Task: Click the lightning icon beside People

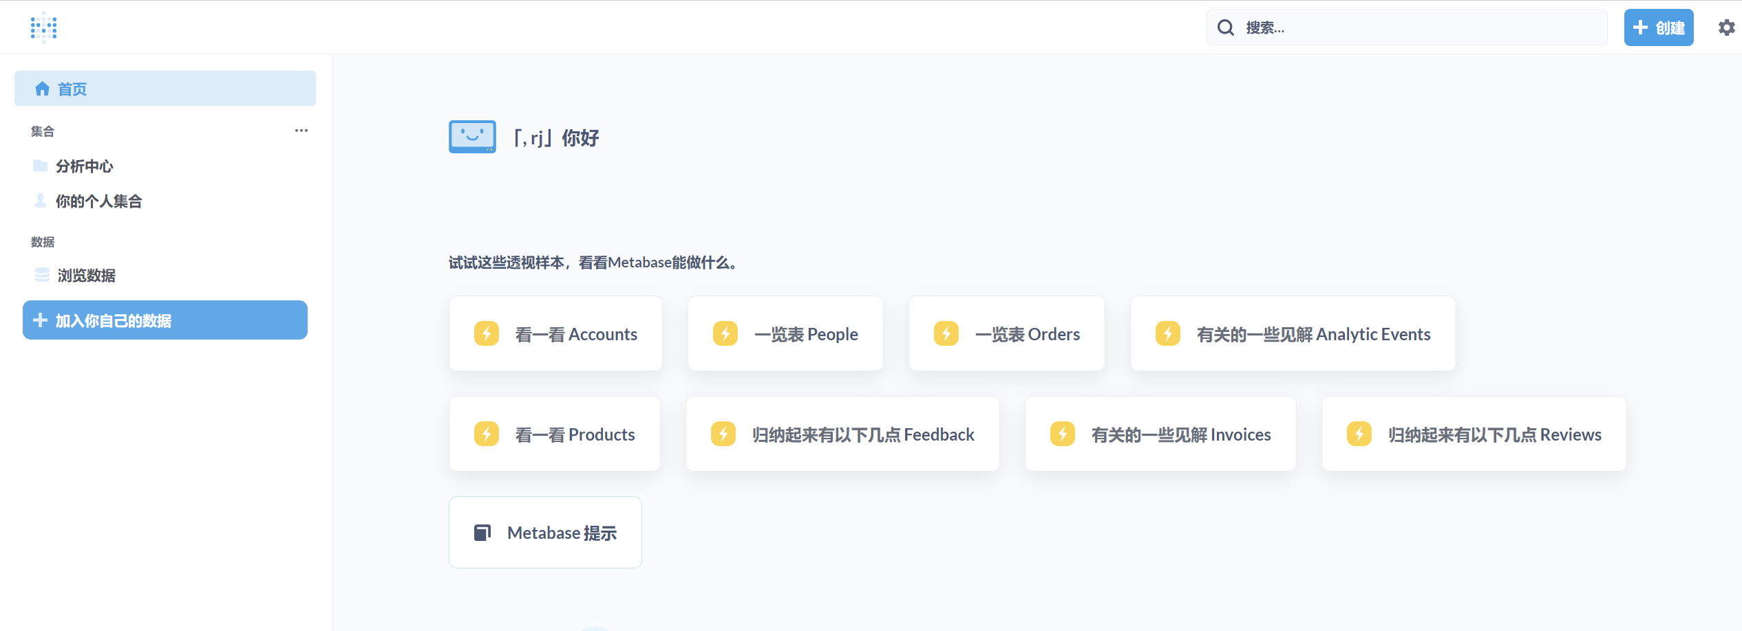Action: [x=725, y=334]
